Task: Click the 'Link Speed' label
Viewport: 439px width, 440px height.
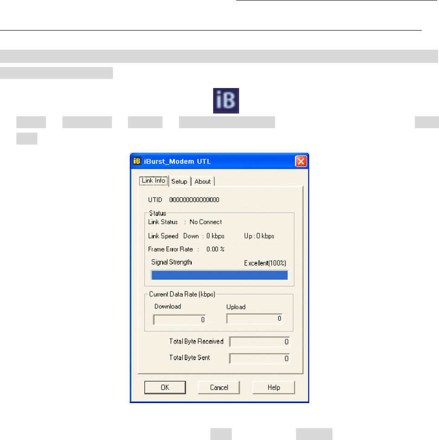Action: 163,236
